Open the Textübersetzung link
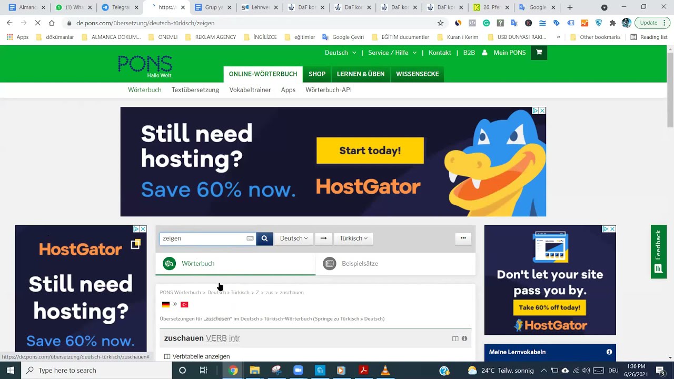This screenshot has height=379, width=674. point(195,90)
